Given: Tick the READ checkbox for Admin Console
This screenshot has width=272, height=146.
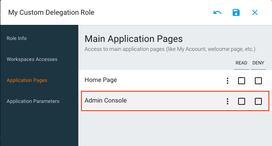Looking at the screenshot, I should (242, 101).
